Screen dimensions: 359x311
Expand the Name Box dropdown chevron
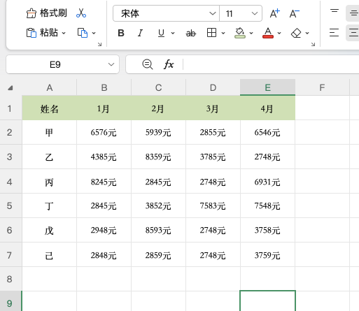[x=111, y=64]
